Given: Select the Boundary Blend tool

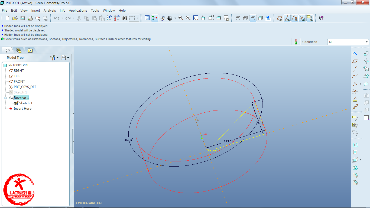Looking at the screenshot, I should pos(366,76).
